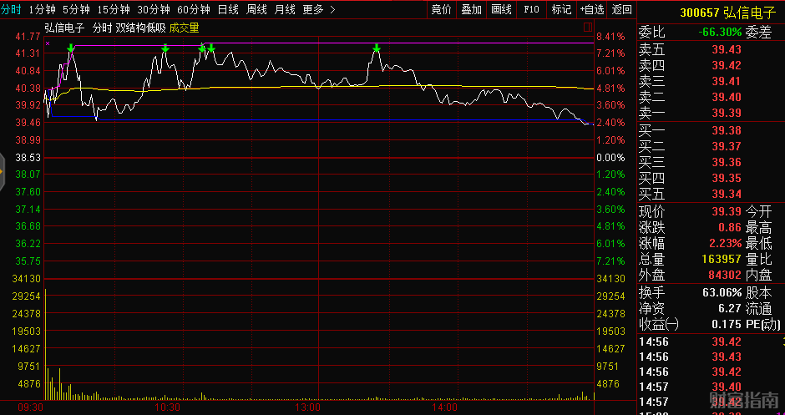
Task: Click the 涨跌 value 0.86
Action: (x=730, y=227)
